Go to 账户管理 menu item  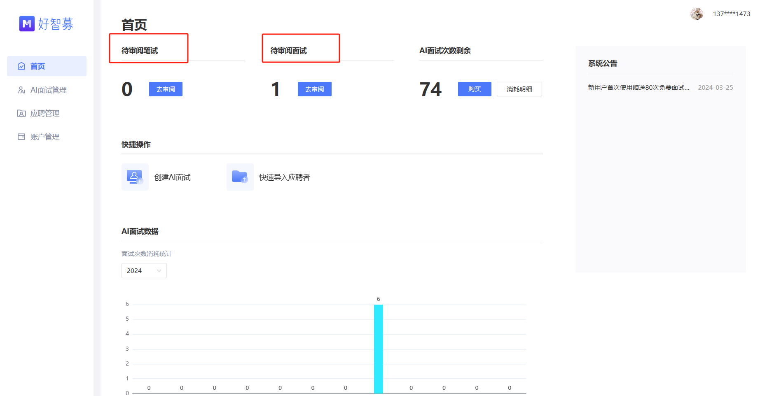click(45, 137)
